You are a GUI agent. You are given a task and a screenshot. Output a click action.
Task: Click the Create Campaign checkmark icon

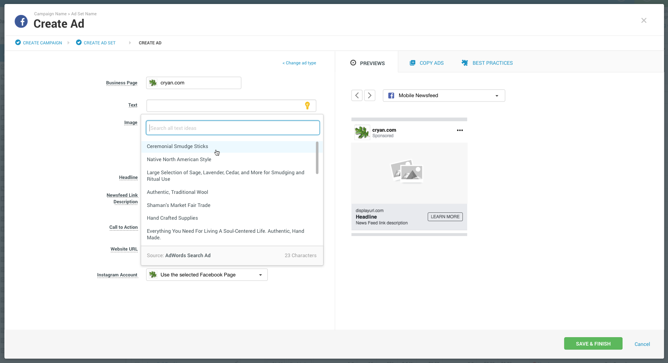[18, 43]
